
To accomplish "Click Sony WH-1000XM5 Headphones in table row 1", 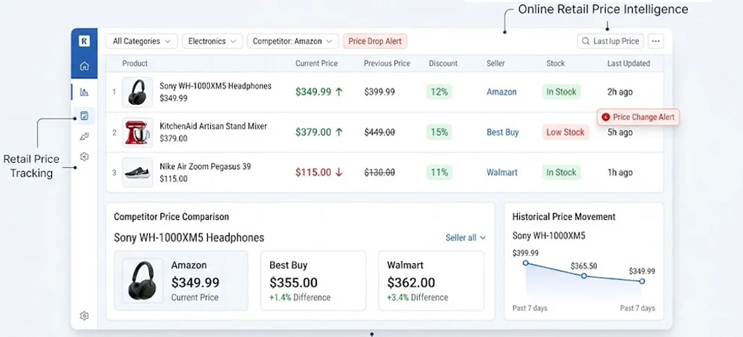I will coord(216,86).
